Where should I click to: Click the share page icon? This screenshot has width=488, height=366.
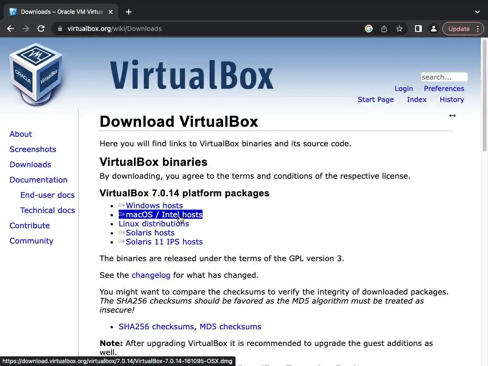pyautogui.click(x=384, y=29)
